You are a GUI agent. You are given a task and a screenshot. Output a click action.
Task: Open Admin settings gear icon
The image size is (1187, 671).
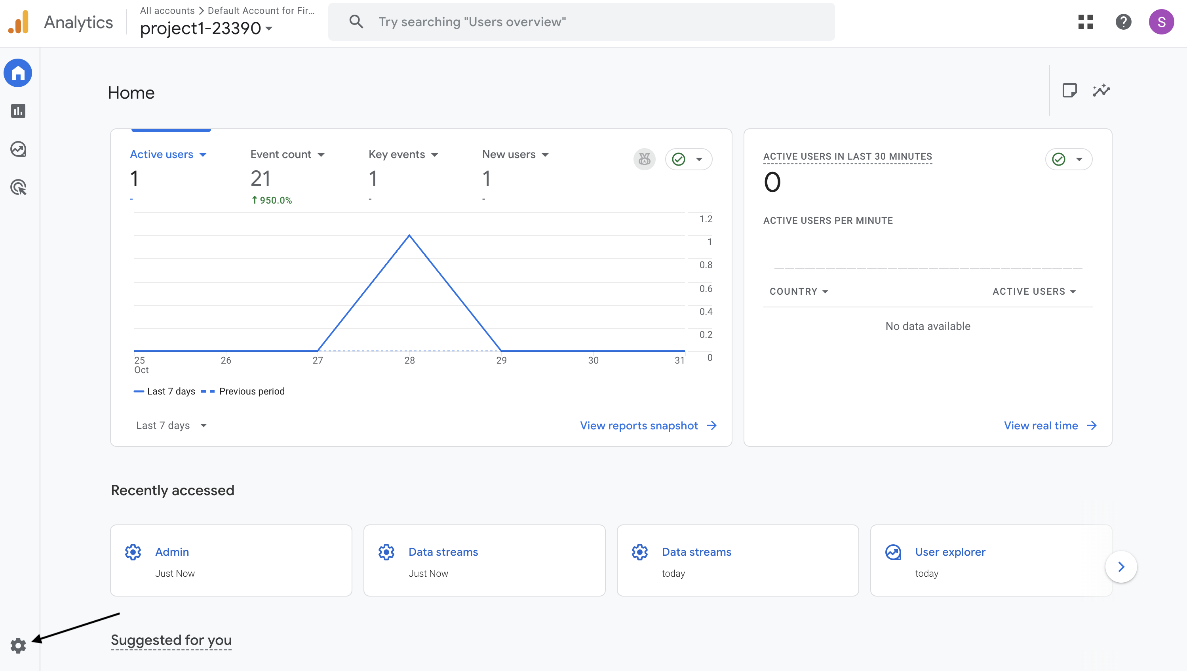[18, 646]
